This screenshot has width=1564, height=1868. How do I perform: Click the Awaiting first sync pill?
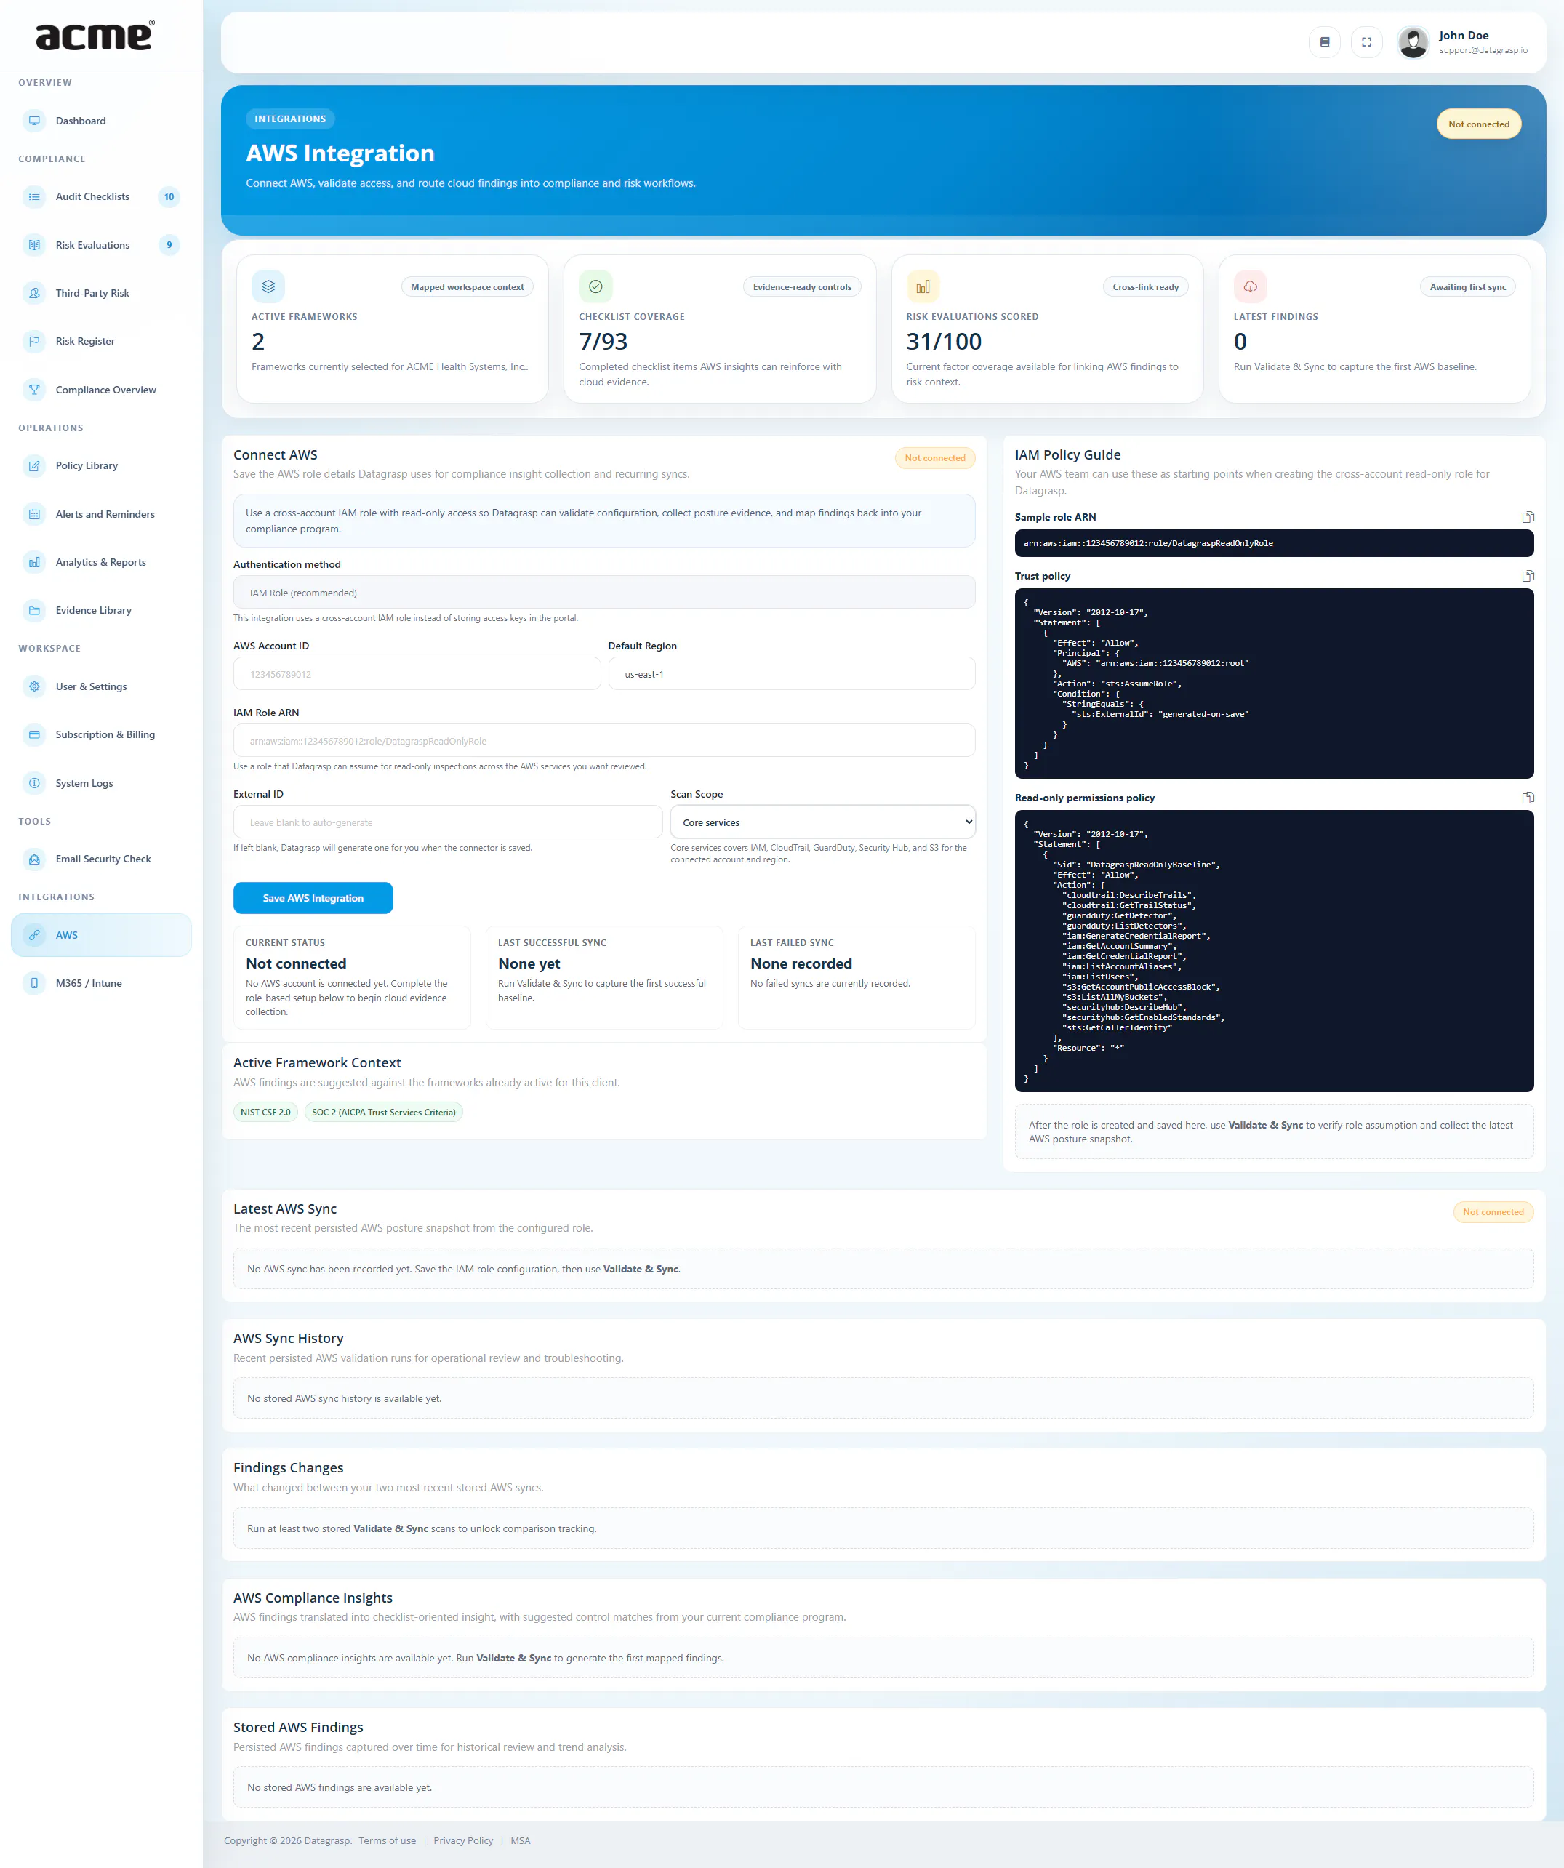point(1467,286)
